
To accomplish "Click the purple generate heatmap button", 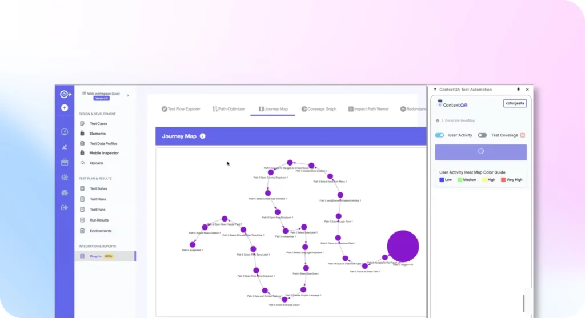I will click(480, 152).
